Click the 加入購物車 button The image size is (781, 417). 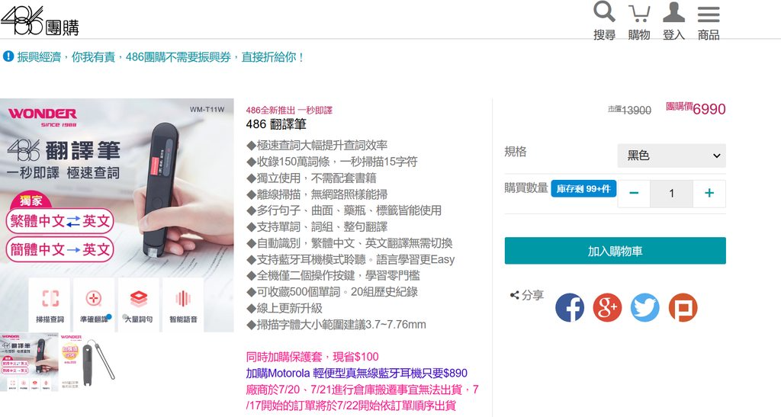point(615,251)
